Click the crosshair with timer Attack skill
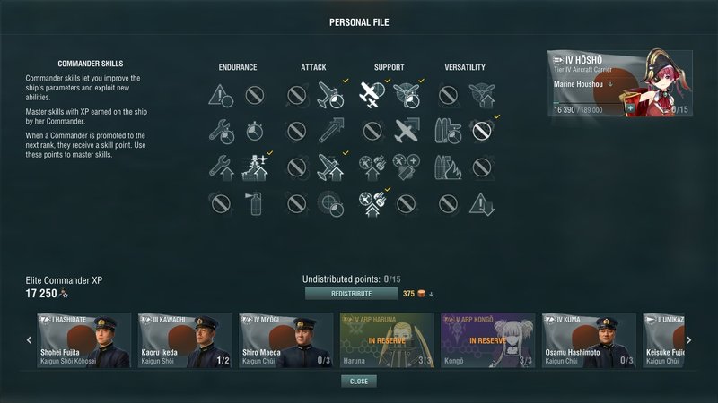 coord(330,204)
